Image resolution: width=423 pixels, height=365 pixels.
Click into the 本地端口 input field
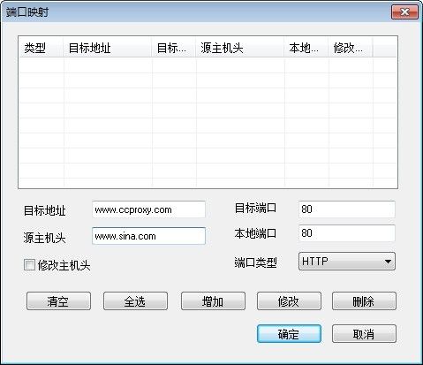347,233
